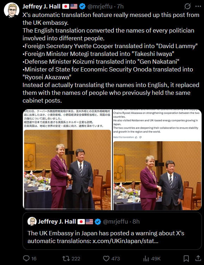Click thumbs up on Rate this translation
This screenshot has width=204, height=265.
point(136,137)
